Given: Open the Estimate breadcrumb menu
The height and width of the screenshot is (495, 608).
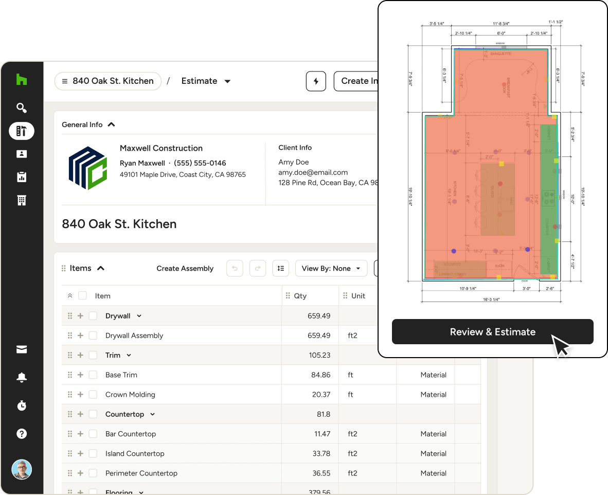Looking at the screenshot, I should (206, 81).
